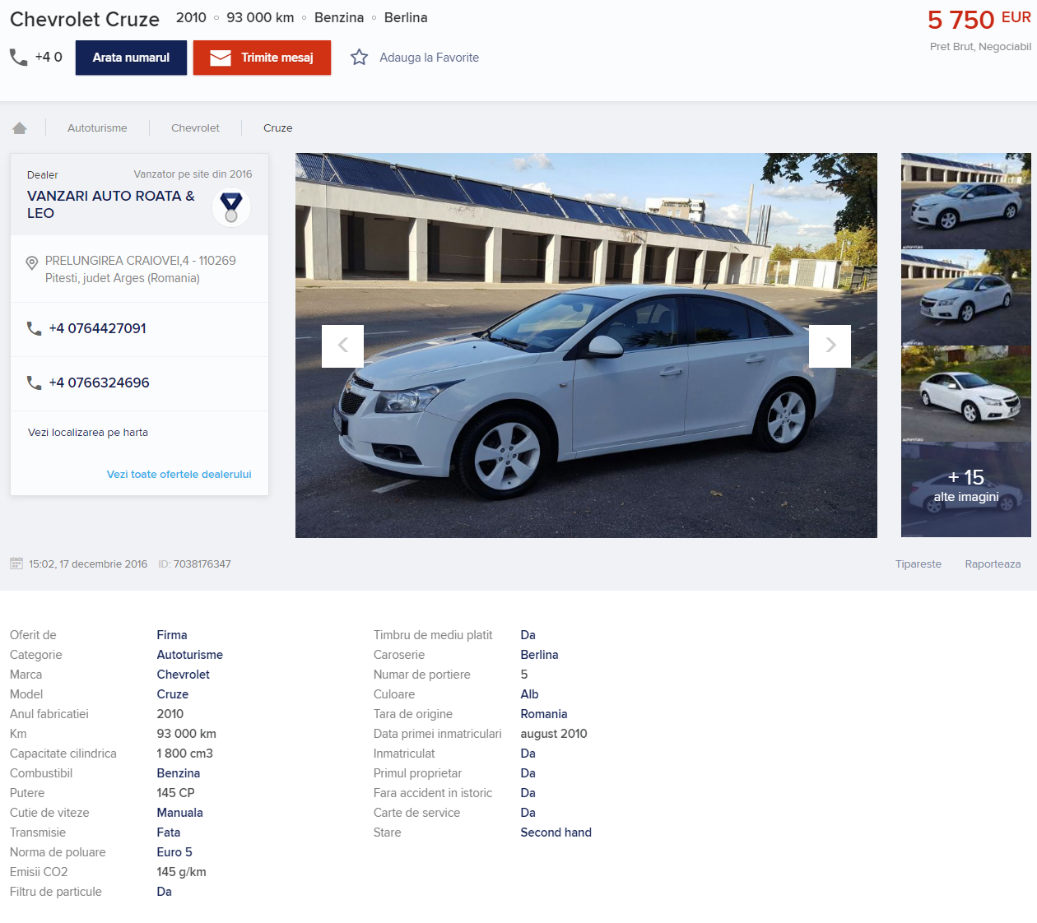Open the Chevrolet breadcrumb
Image resolution: width=1037 pixels, height=923 pixels.
point(195,128)
